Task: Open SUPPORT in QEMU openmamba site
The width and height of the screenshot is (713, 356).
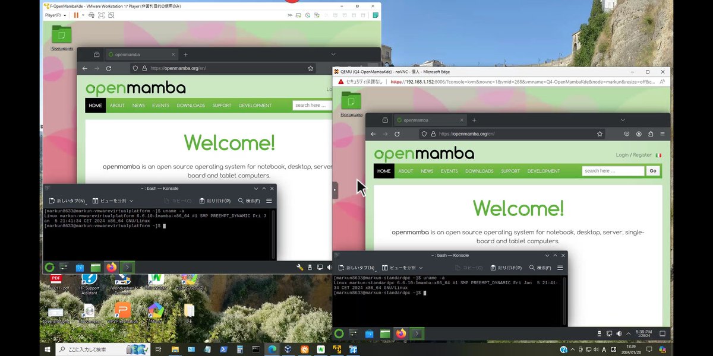Action: (x=510, y=171)
